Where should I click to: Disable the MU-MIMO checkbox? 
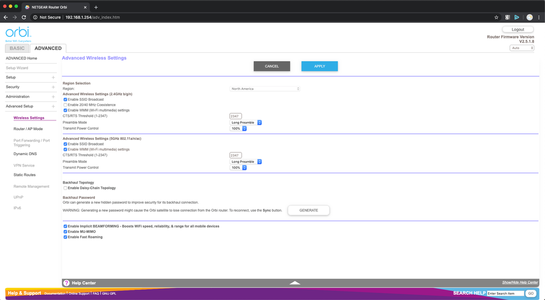65,231
